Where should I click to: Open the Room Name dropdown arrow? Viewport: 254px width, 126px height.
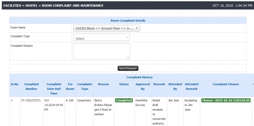click(x=137, y=28)
